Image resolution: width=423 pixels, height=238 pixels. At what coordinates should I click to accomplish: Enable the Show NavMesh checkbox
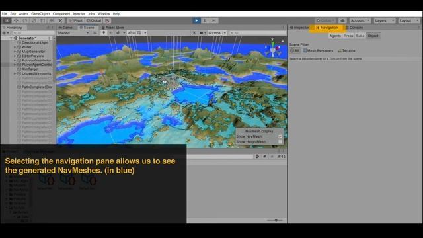tap(280, 136)
